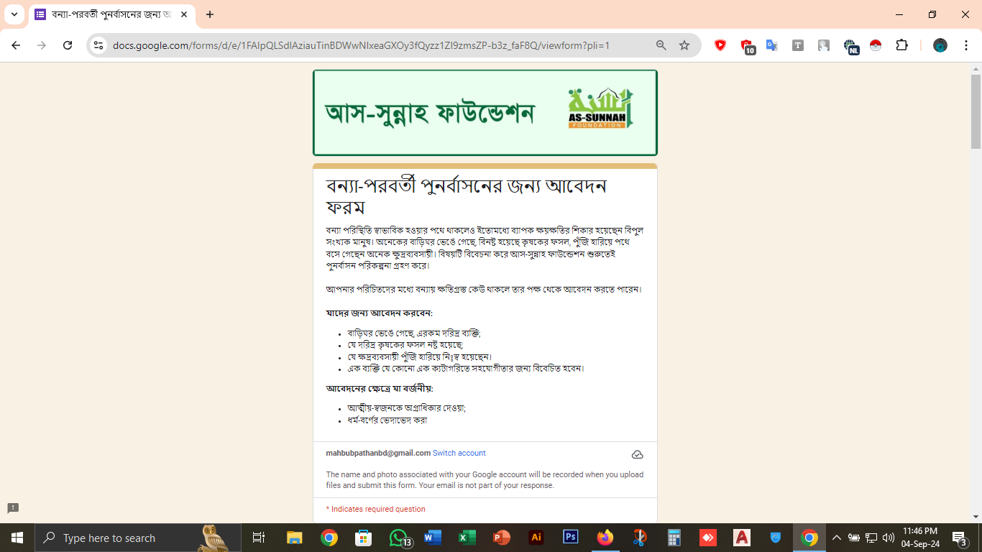Close the current browser tab
Viewport: 982px width, 552px height.
pos(184,14)
